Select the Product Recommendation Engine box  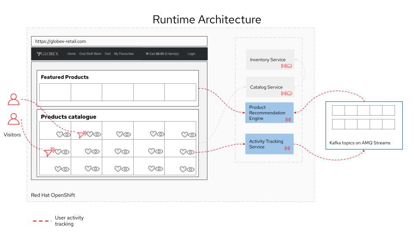coord(269,113)
